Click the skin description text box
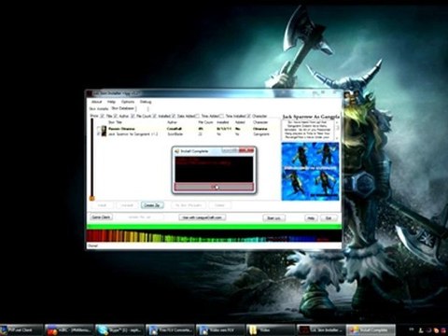448x336 pixels. (307, 130)
